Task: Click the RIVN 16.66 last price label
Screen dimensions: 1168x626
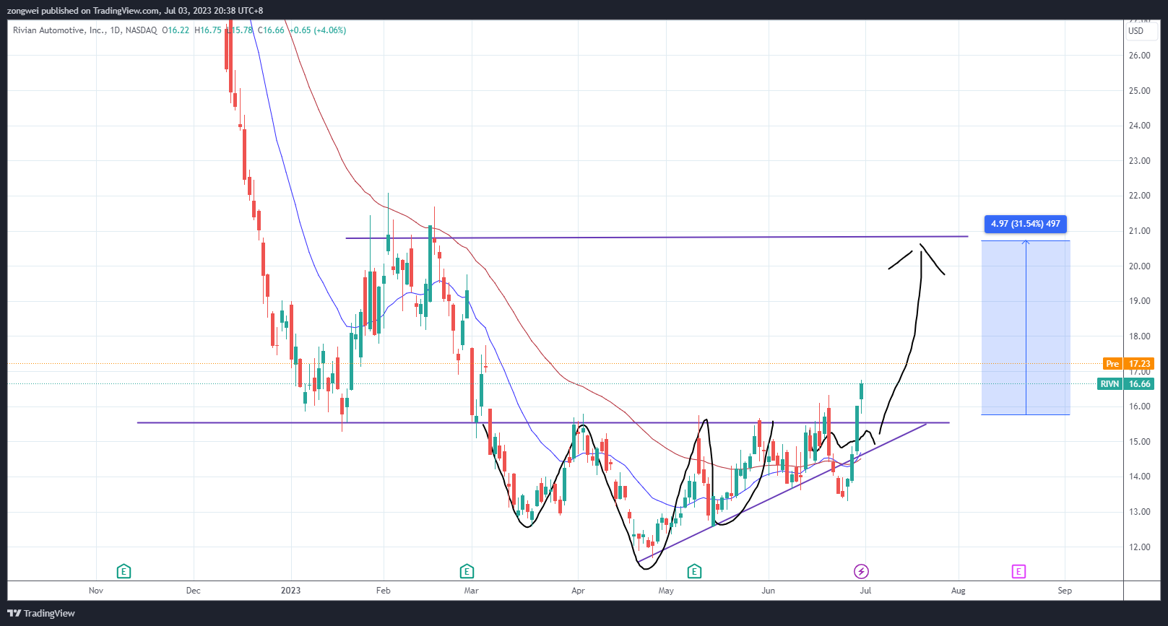Action: pos(1126,384)
